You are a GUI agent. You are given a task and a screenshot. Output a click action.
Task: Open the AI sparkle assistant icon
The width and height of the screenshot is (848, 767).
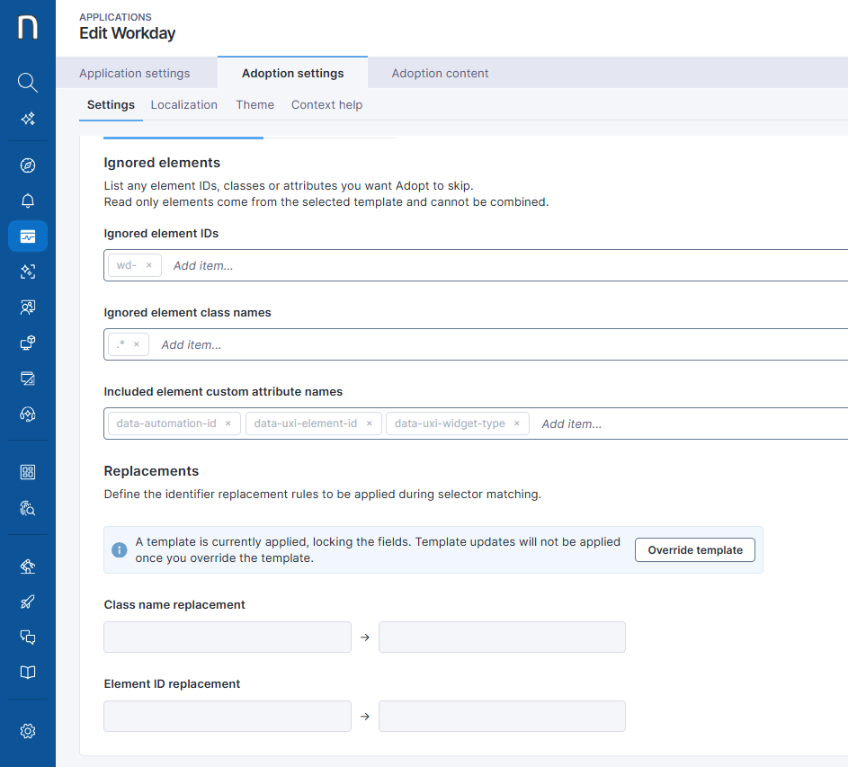28,119
